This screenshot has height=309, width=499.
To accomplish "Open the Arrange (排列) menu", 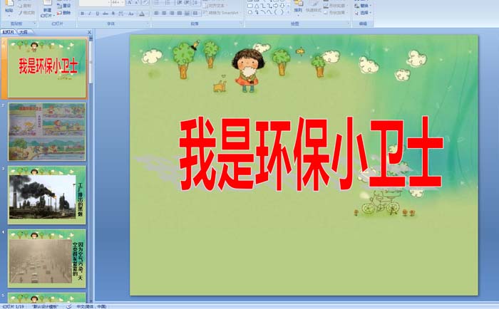I will (x=298, y=9).
